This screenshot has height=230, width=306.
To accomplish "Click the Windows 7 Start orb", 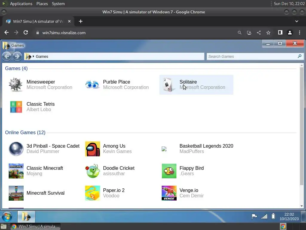I will 7,217.
